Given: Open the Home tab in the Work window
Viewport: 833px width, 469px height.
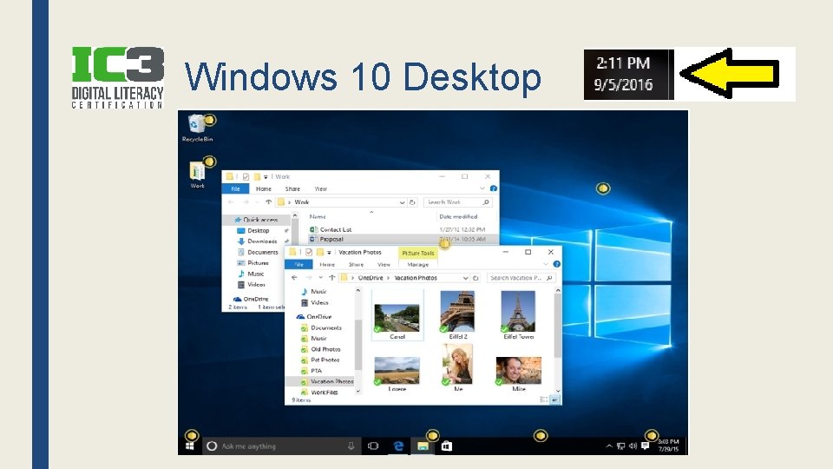Looking at the screenshot, I should (264, 188).
